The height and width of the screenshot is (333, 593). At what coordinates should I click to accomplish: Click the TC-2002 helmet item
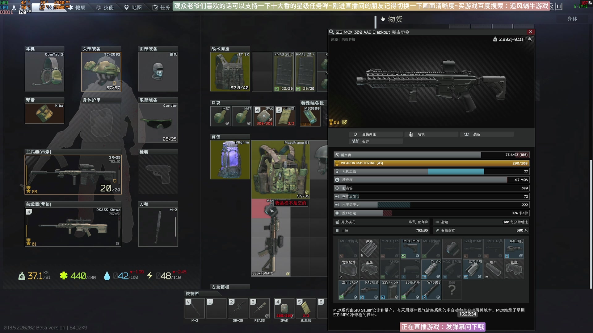point(101,72)
